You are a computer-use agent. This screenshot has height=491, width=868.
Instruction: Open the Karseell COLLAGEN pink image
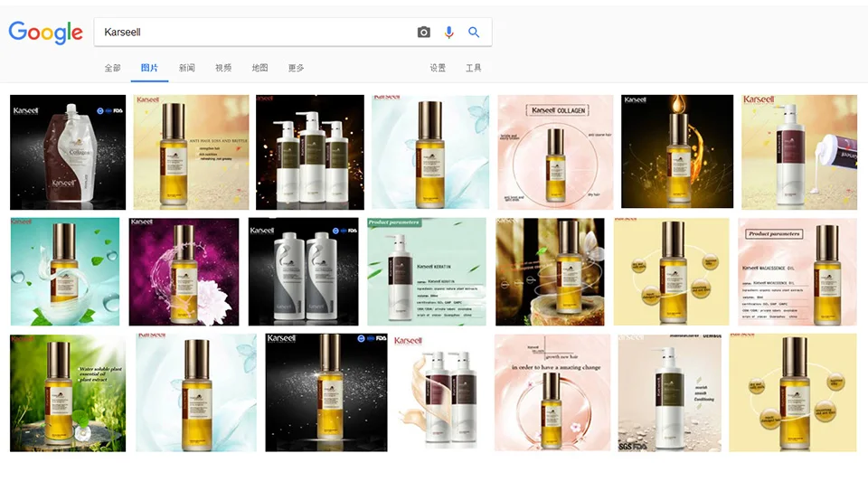[555, 152]
